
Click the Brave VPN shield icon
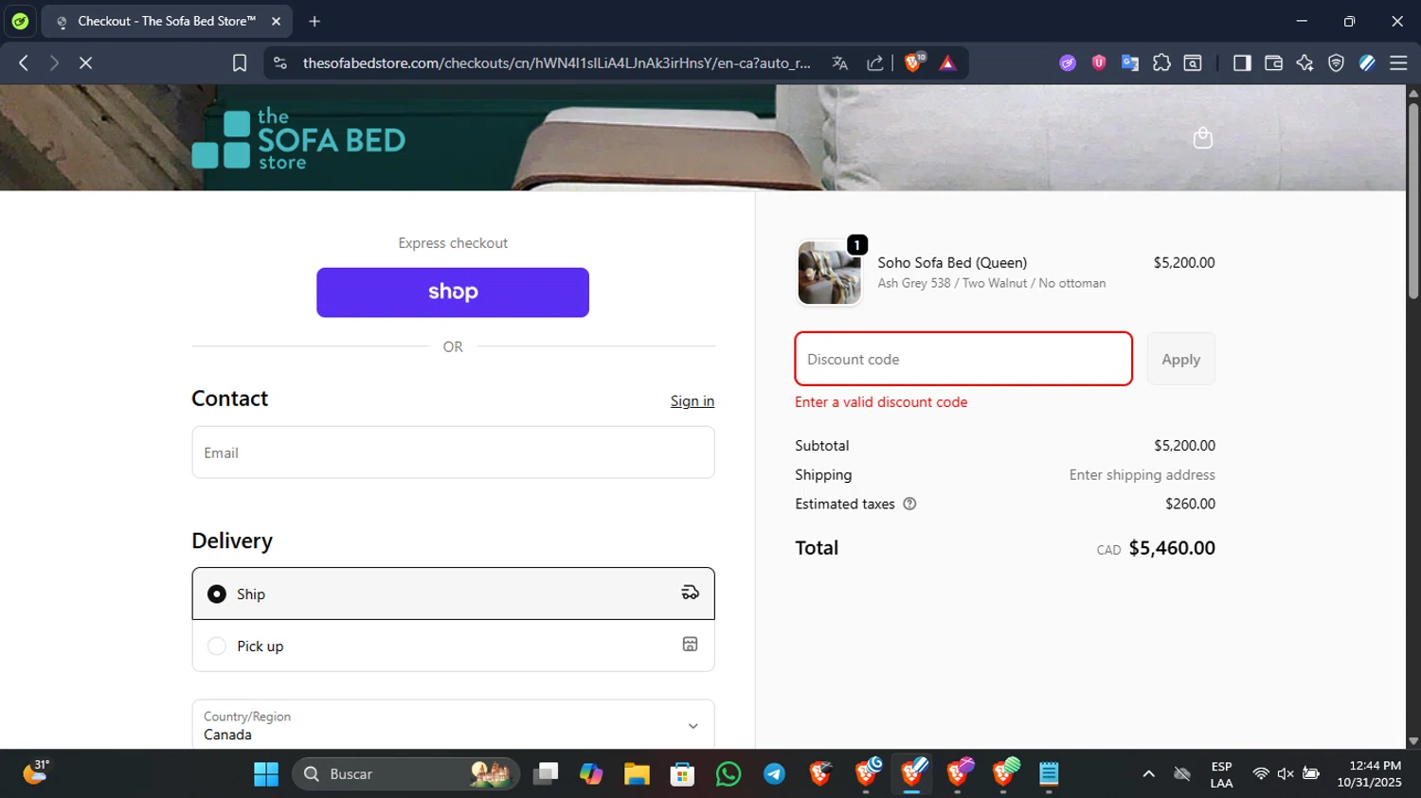1336,62
